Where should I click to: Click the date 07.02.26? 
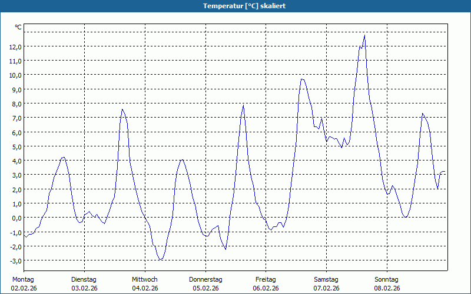click(327, 289)
